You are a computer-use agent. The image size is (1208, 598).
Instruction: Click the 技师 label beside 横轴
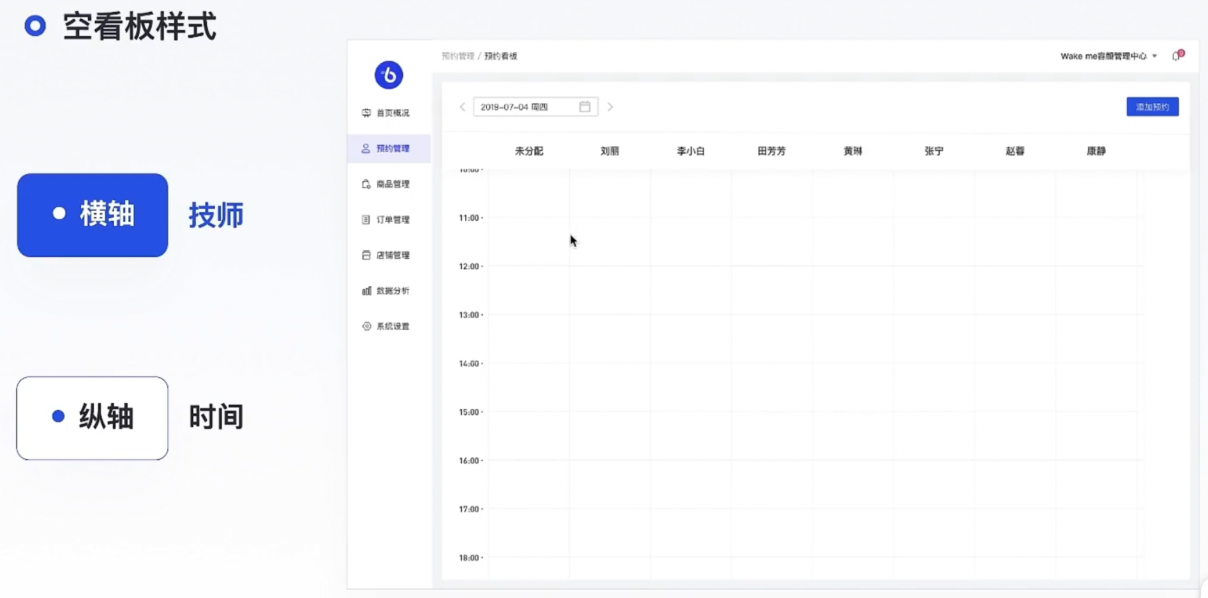216,215
